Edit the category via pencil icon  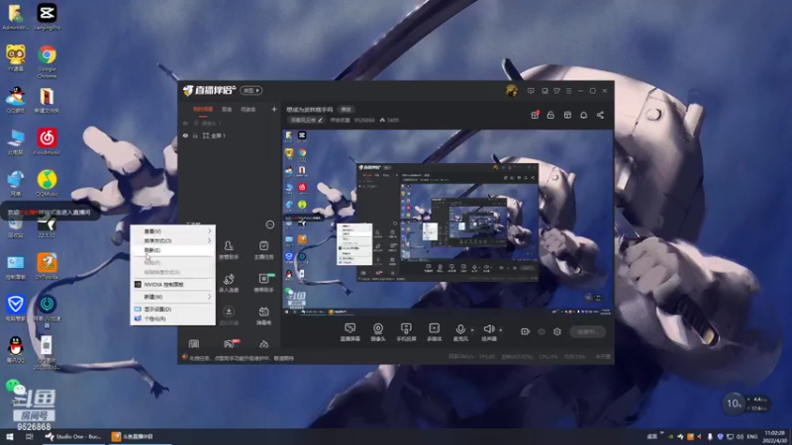[x=320, y=120]
